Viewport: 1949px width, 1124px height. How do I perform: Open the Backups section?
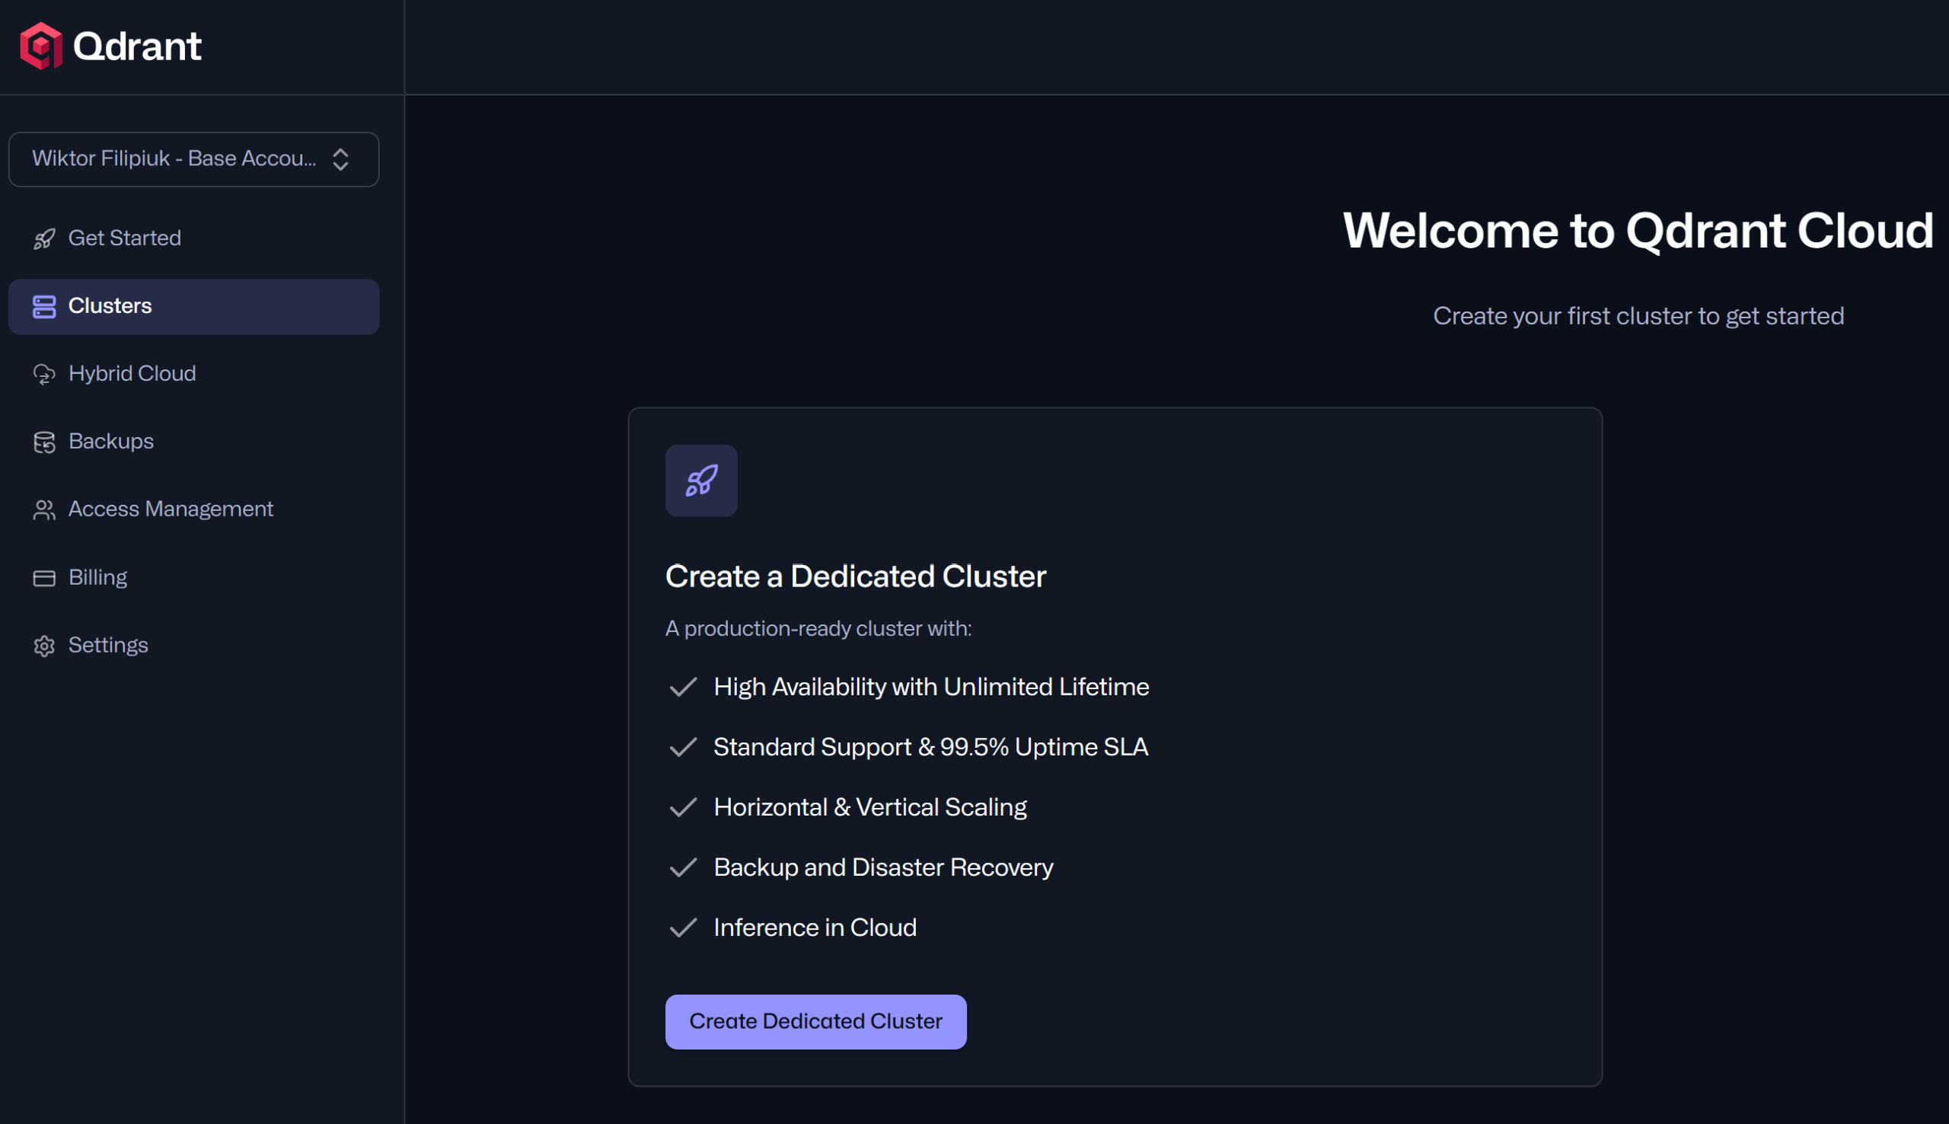193,442
